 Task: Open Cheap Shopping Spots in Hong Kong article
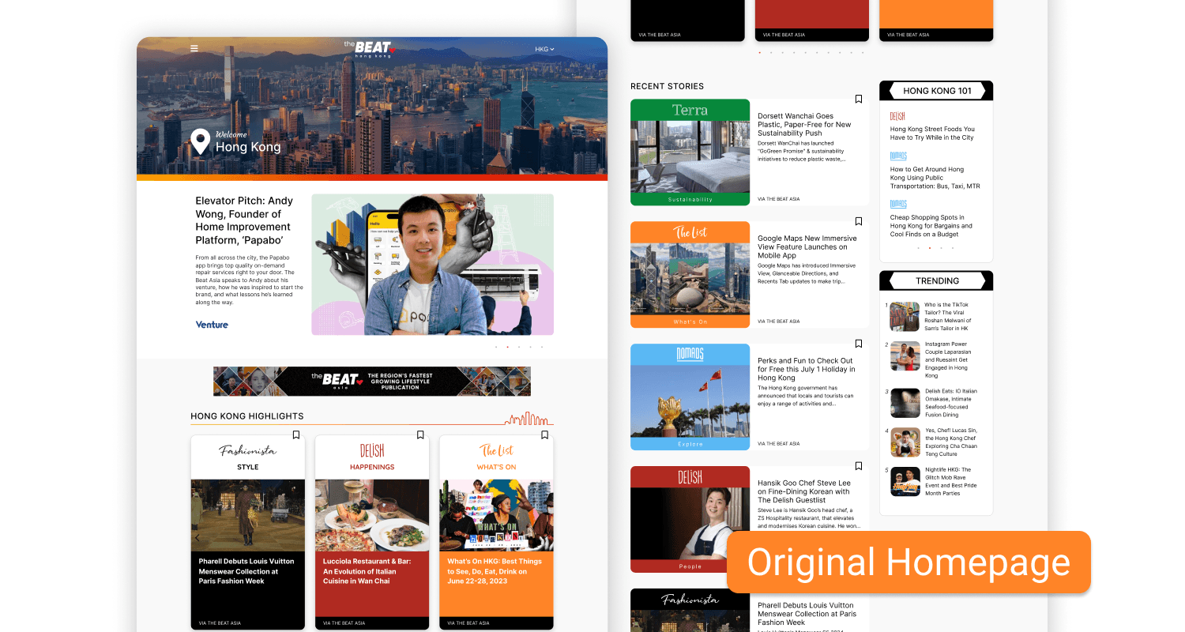coord(931,226)
